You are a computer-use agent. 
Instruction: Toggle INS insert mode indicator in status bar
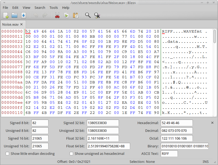click(206, 162)
